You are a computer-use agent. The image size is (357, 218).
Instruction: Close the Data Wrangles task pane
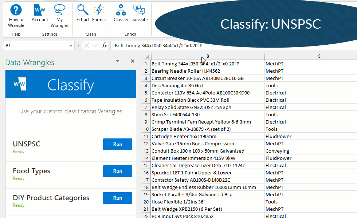pos(133,61)
